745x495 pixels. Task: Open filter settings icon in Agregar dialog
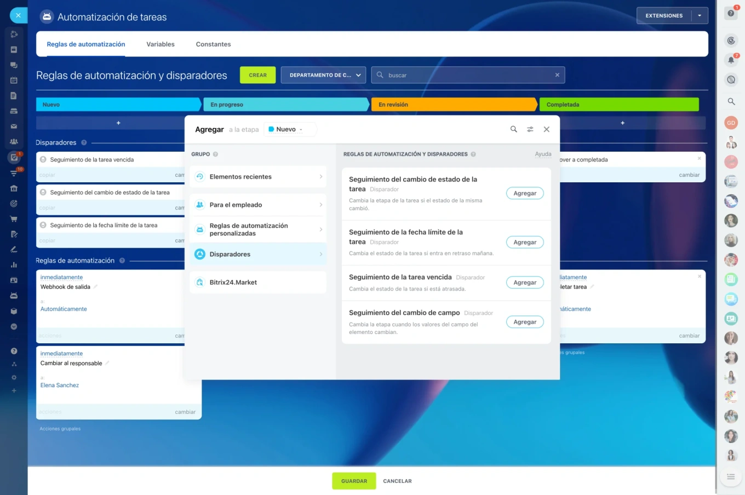click(x=530, y=129)
